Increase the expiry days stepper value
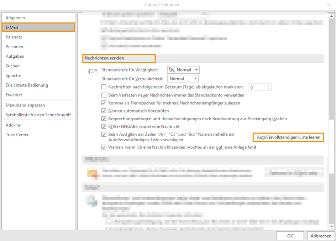This screenshot has width=336, height=241. pos(268,85)
